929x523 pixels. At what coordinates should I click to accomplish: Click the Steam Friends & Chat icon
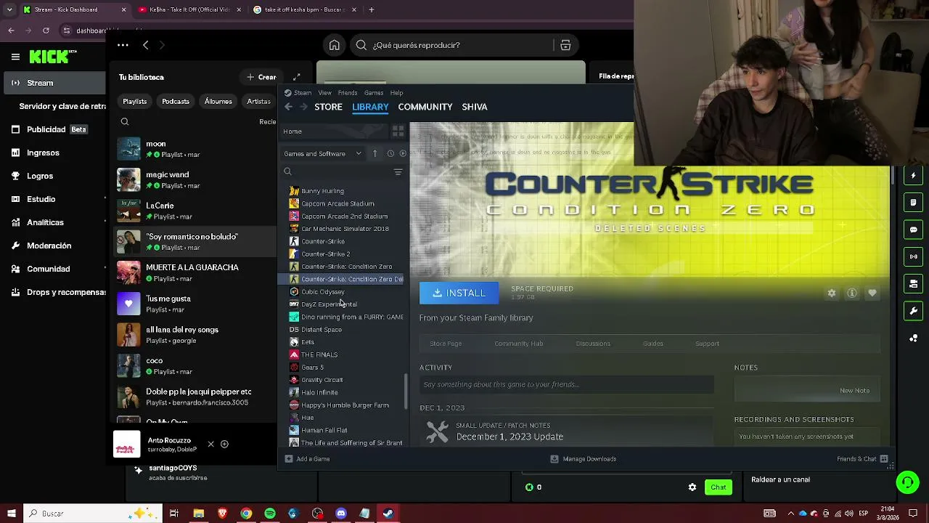[x=883, y=459]
